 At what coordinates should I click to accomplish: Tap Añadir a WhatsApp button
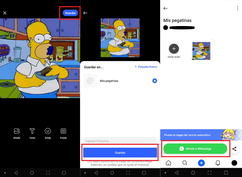(195, 149)
